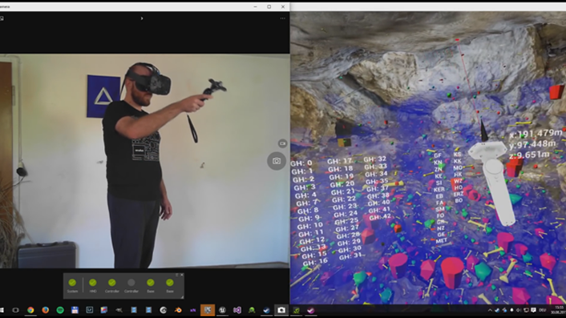Open the Action Center notifications icon
Viewport: 566px width, 318px height.
(533, 310)
